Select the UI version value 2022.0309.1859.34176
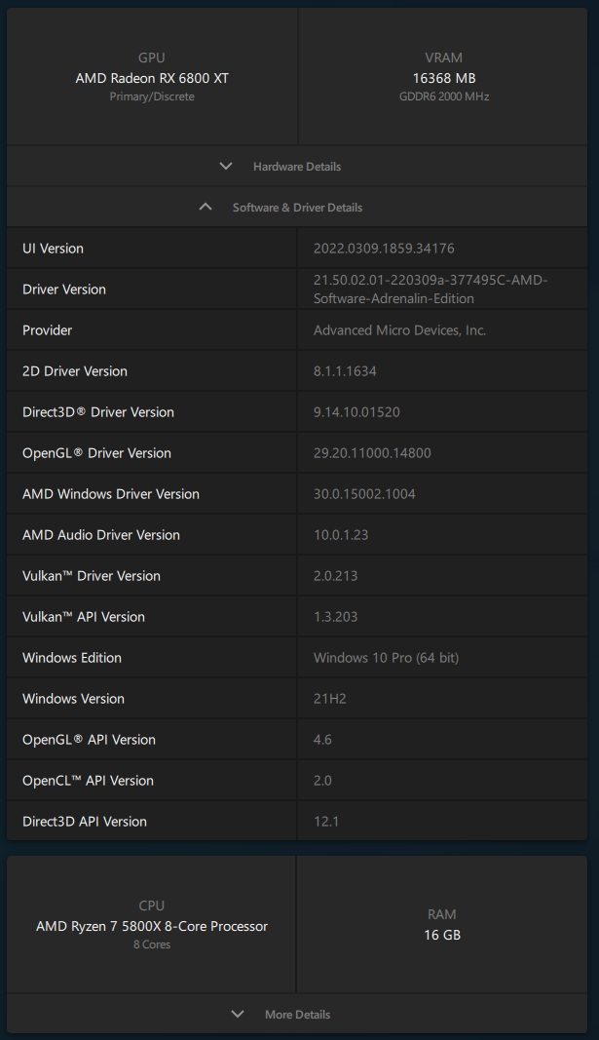Image resolution: width=599 pixels, height=1040 pixels. click(x=384, y=249)
